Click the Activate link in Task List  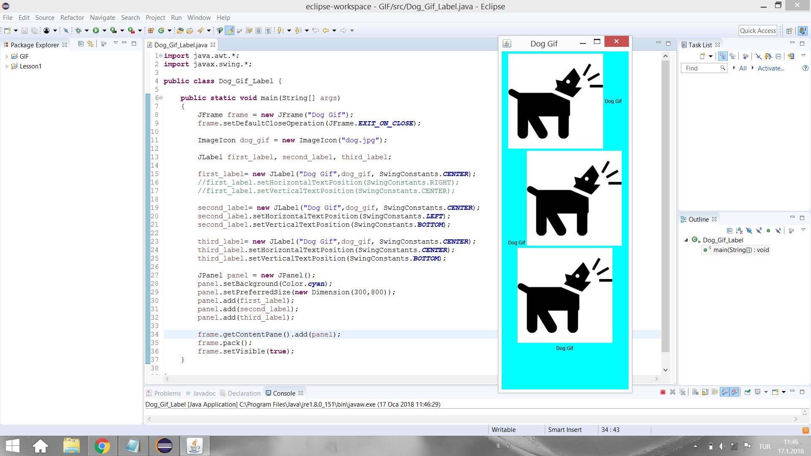click(x=771, y=68)
